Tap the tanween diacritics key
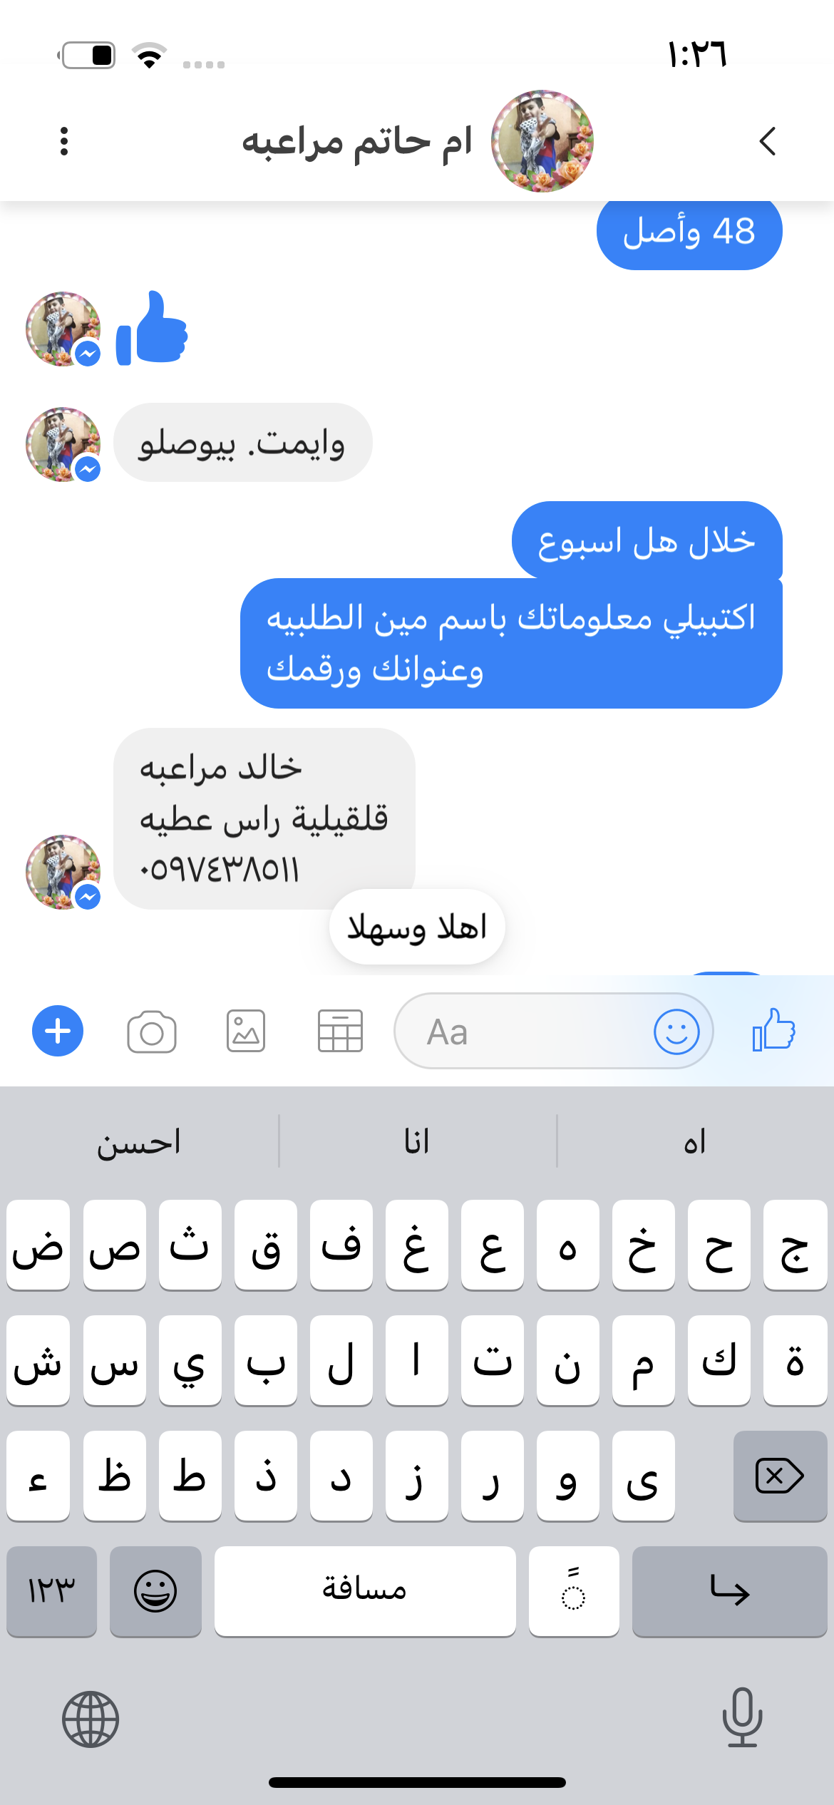 click(574, 1591)
